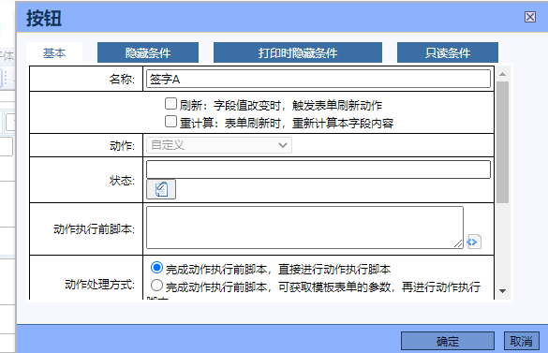Viewport: 548px width, 353px height.
Task: Click the vertical scrollbar thumb
Action: pos(502,142)
